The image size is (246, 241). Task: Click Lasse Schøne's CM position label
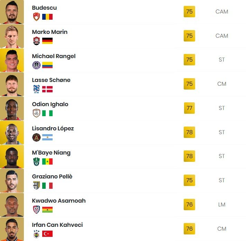click(x=222, y=84)
